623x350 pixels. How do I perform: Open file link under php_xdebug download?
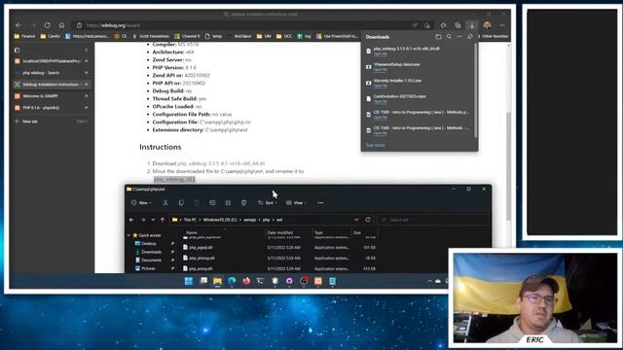pyautogui.click(x=381, y=53)
